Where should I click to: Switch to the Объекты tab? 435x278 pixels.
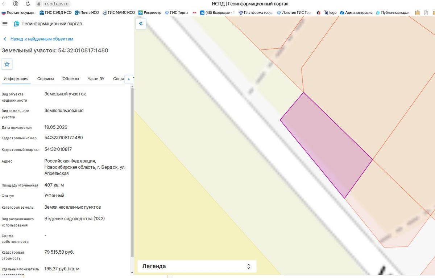click(71, 79)
